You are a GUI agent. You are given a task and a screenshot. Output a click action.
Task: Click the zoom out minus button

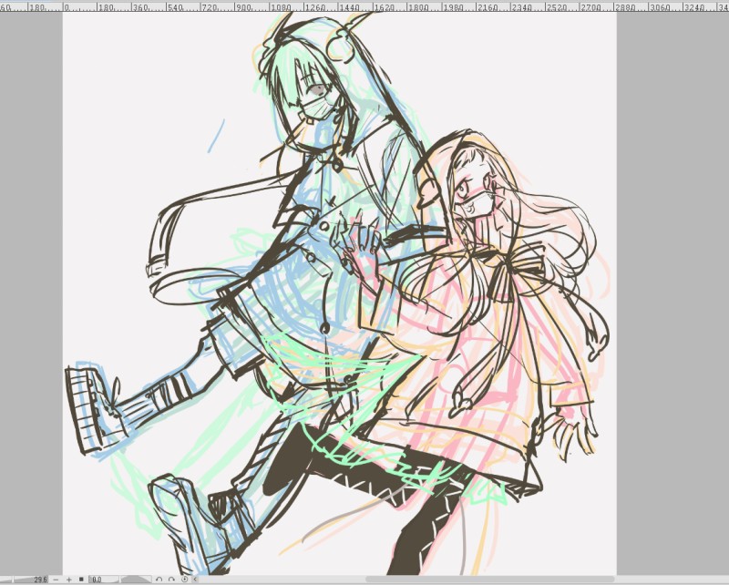pos(56,580)
